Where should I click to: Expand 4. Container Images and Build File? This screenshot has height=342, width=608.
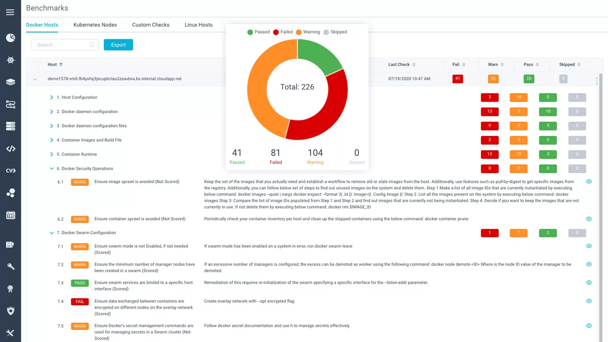click(x=52, y=140)
